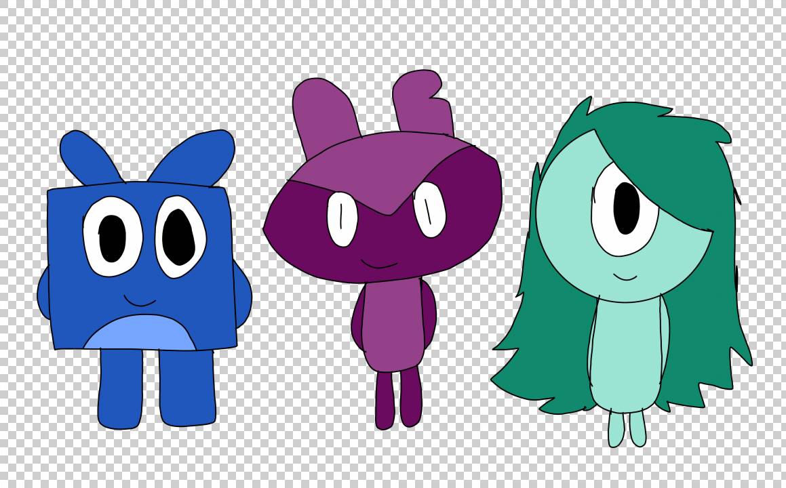The image size is (786, 488).
Task: Click the blue character's smile
Action: point(140,300)
